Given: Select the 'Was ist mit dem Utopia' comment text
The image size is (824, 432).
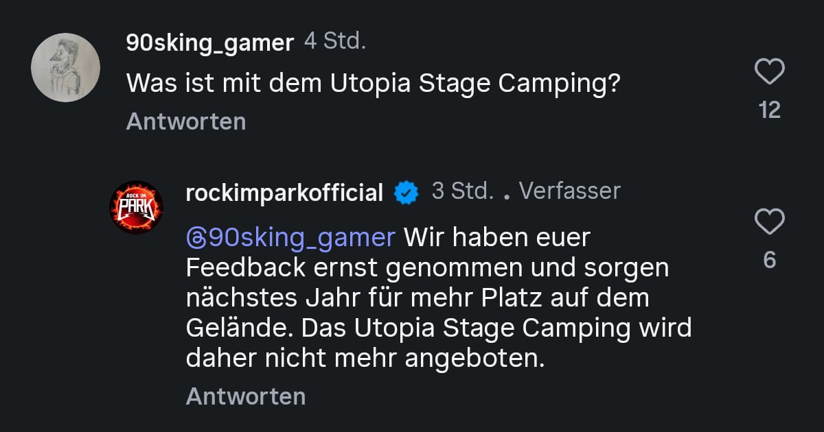Looking at the screenshot, I should coord(374,83).
